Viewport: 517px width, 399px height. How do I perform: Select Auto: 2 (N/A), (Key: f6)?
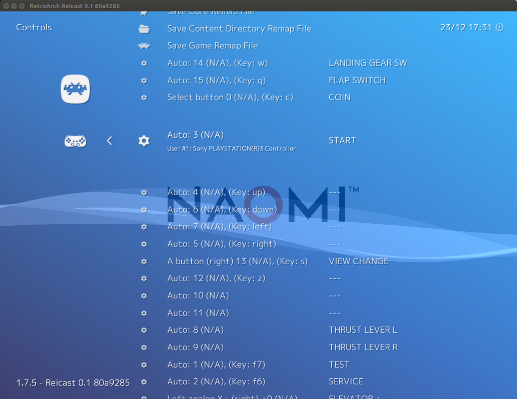(x=216, y=382)
